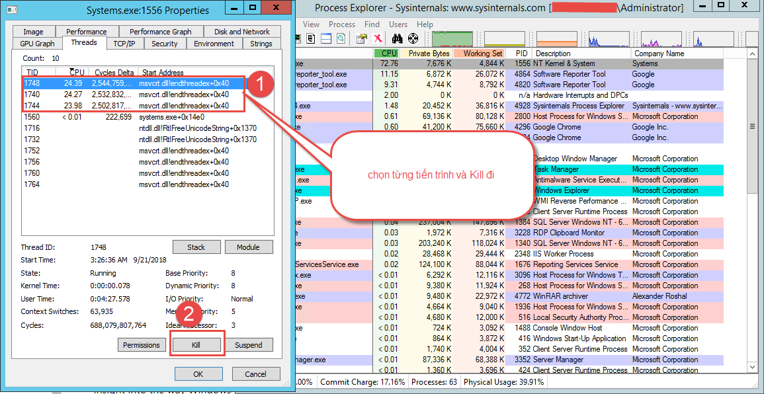The width and height of the screenshot is (764, 394).
Task: Select thread row with TID 1764
Action: 148,184
